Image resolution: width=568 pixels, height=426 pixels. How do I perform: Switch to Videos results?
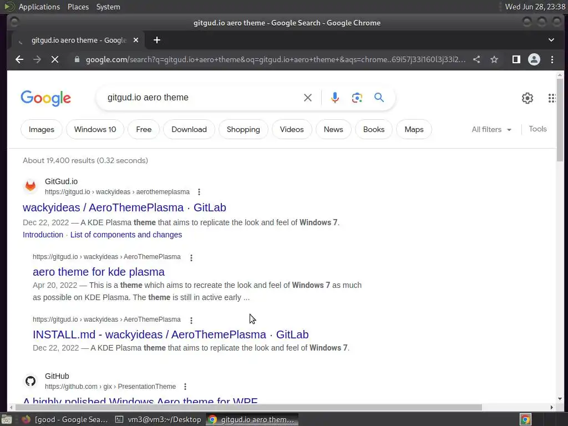(292, 129)
